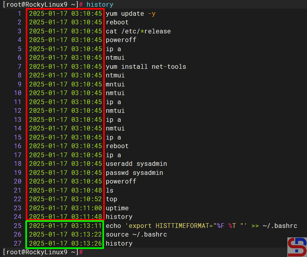307x257 pixels.
Task: Click the 'useradd sysadmin' command
Action: pos(136,163)
